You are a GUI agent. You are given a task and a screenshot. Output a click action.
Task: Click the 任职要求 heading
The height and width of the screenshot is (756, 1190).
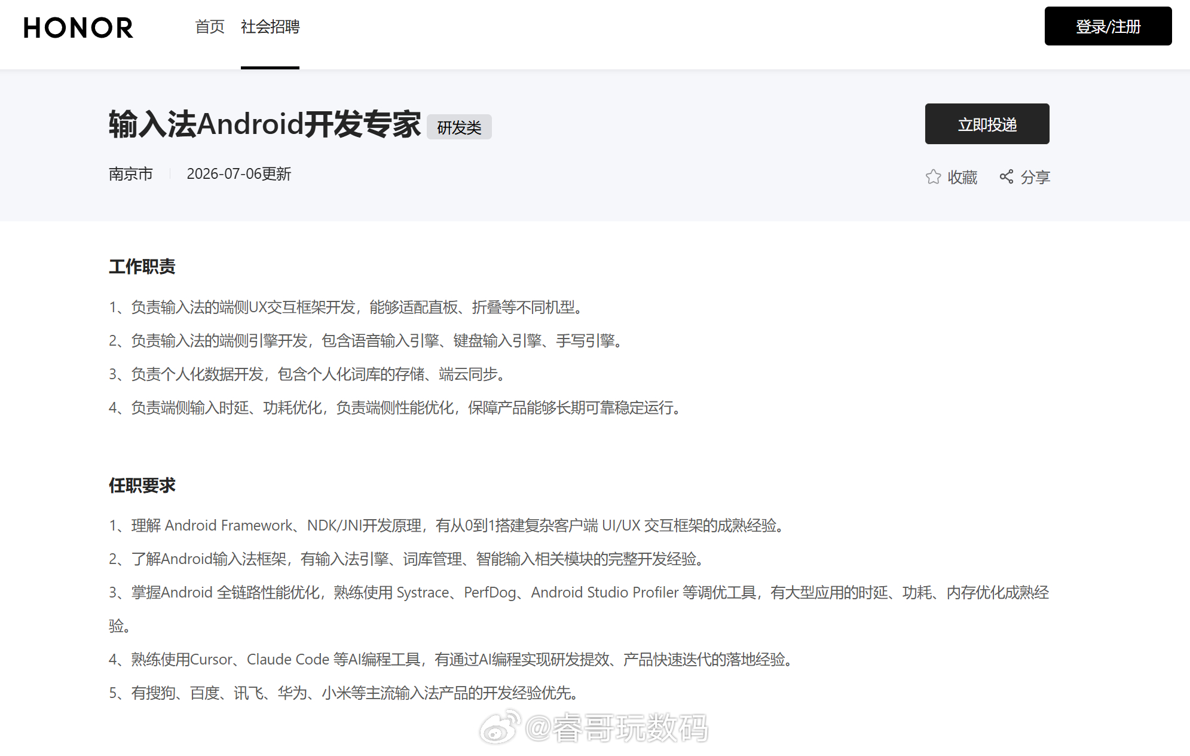coord(142,485)
